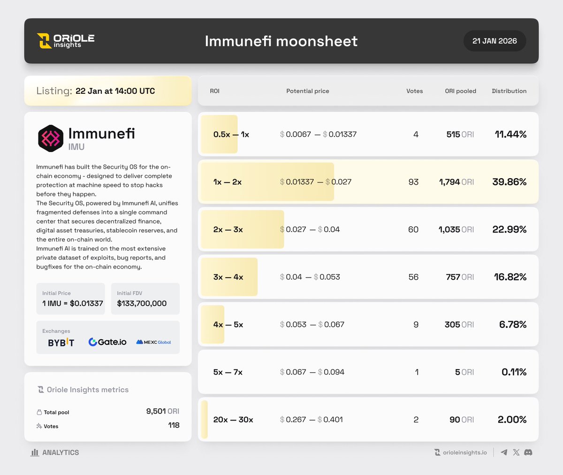The image size is (563, 475).
Task: Click the Analytics bar chart icon
Action: [x=35, y=452]
